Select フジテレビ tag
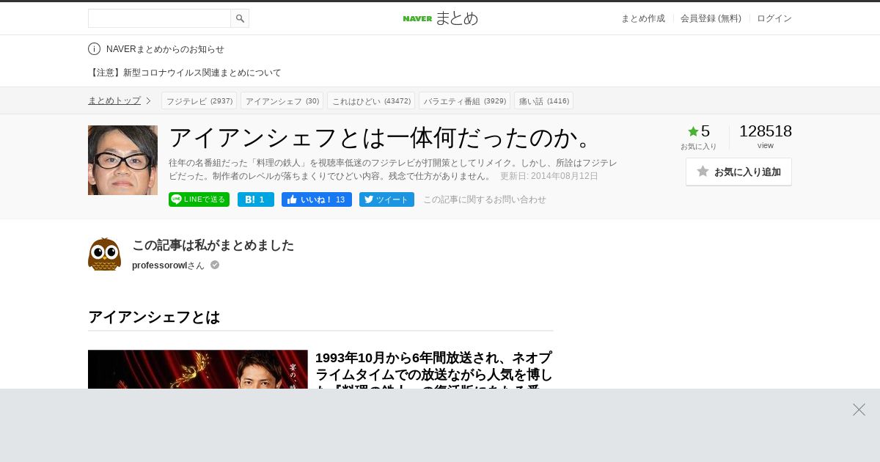This screenshot has width=880, height=462. 199,100
